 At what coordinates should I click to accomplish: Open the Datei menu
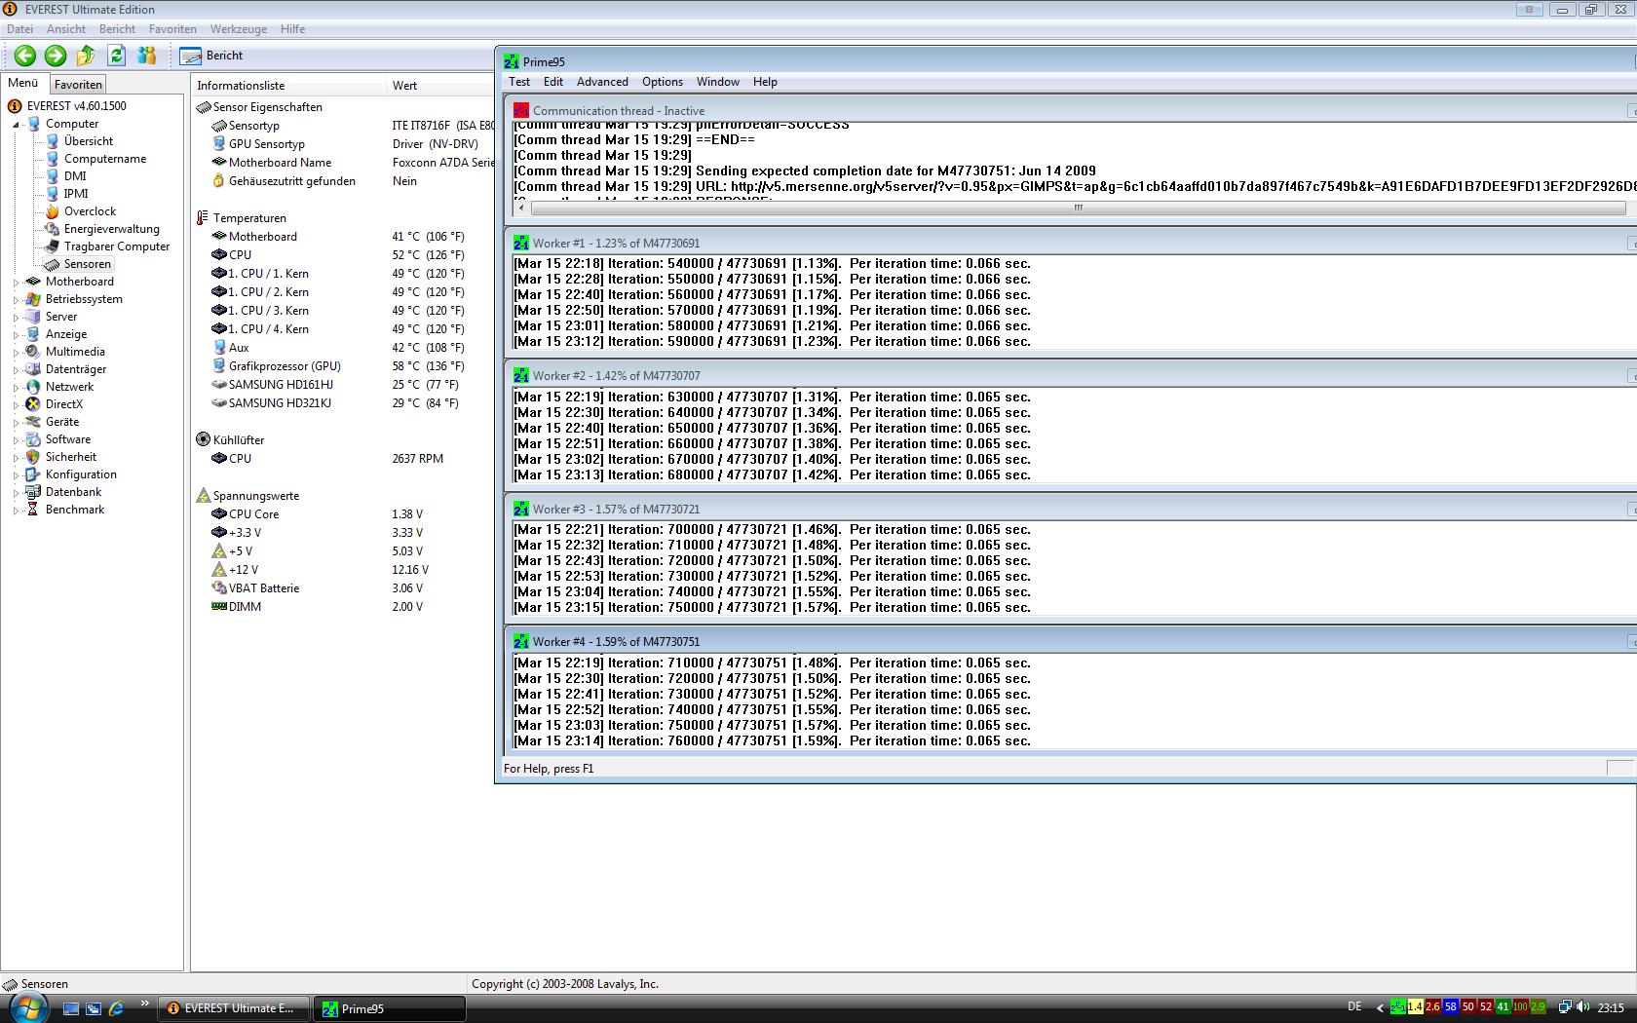(19, 29)
